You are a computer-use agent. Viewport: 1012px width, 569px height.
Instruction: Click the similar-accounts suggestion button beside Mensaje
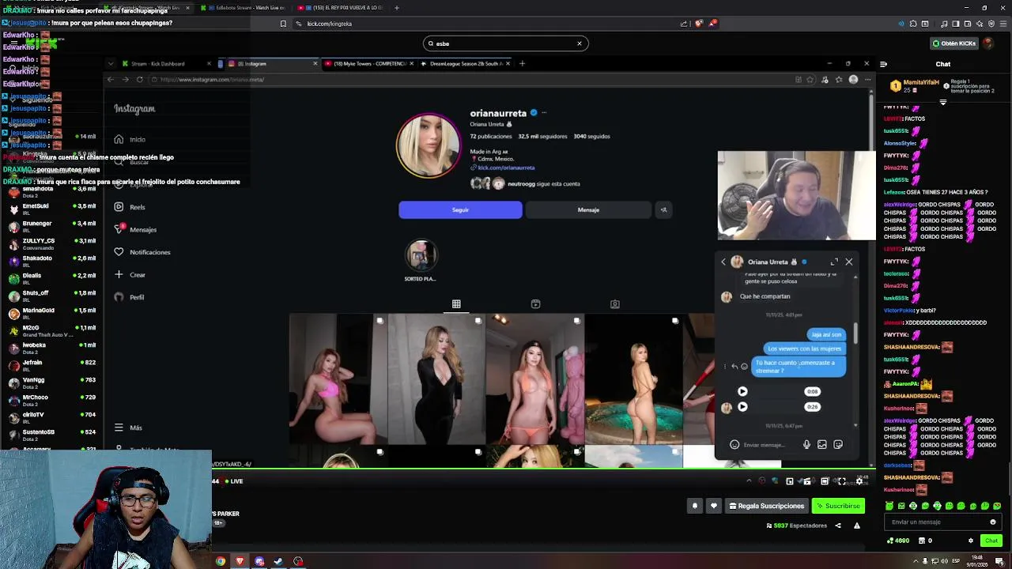(x=663, y=209)
